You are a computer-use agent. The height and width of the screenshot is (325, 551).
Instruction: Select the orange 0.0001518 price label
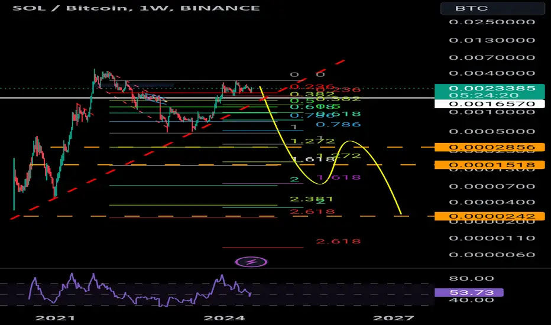(490, 165)
